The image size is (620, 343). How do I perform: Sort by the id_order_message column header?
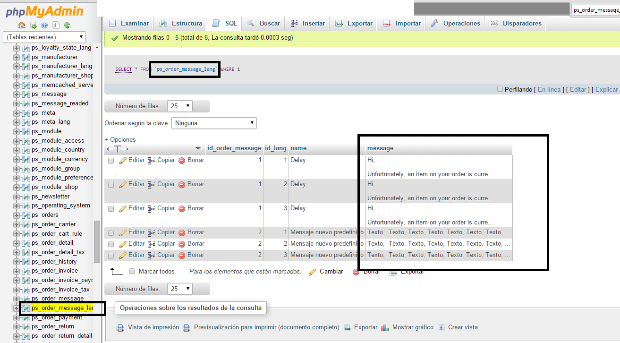234,148
